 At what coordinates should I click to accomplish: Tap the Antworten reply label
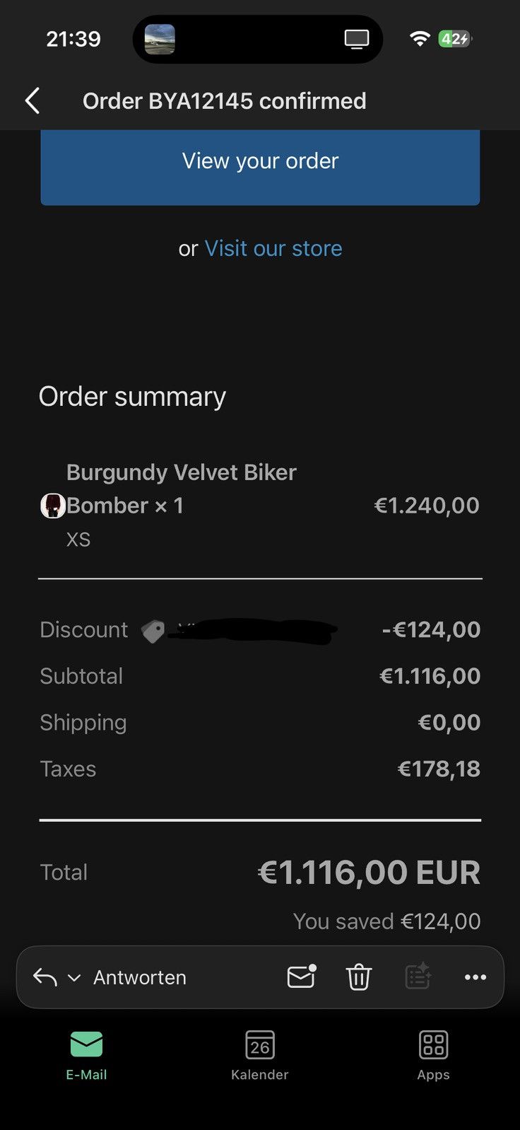point(140,977)
